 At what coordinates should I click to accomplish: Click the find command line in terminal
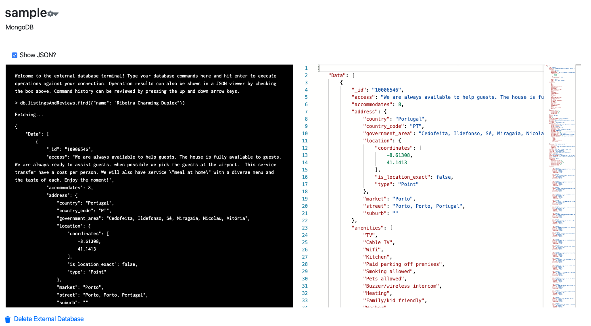(x=101, y=103)
